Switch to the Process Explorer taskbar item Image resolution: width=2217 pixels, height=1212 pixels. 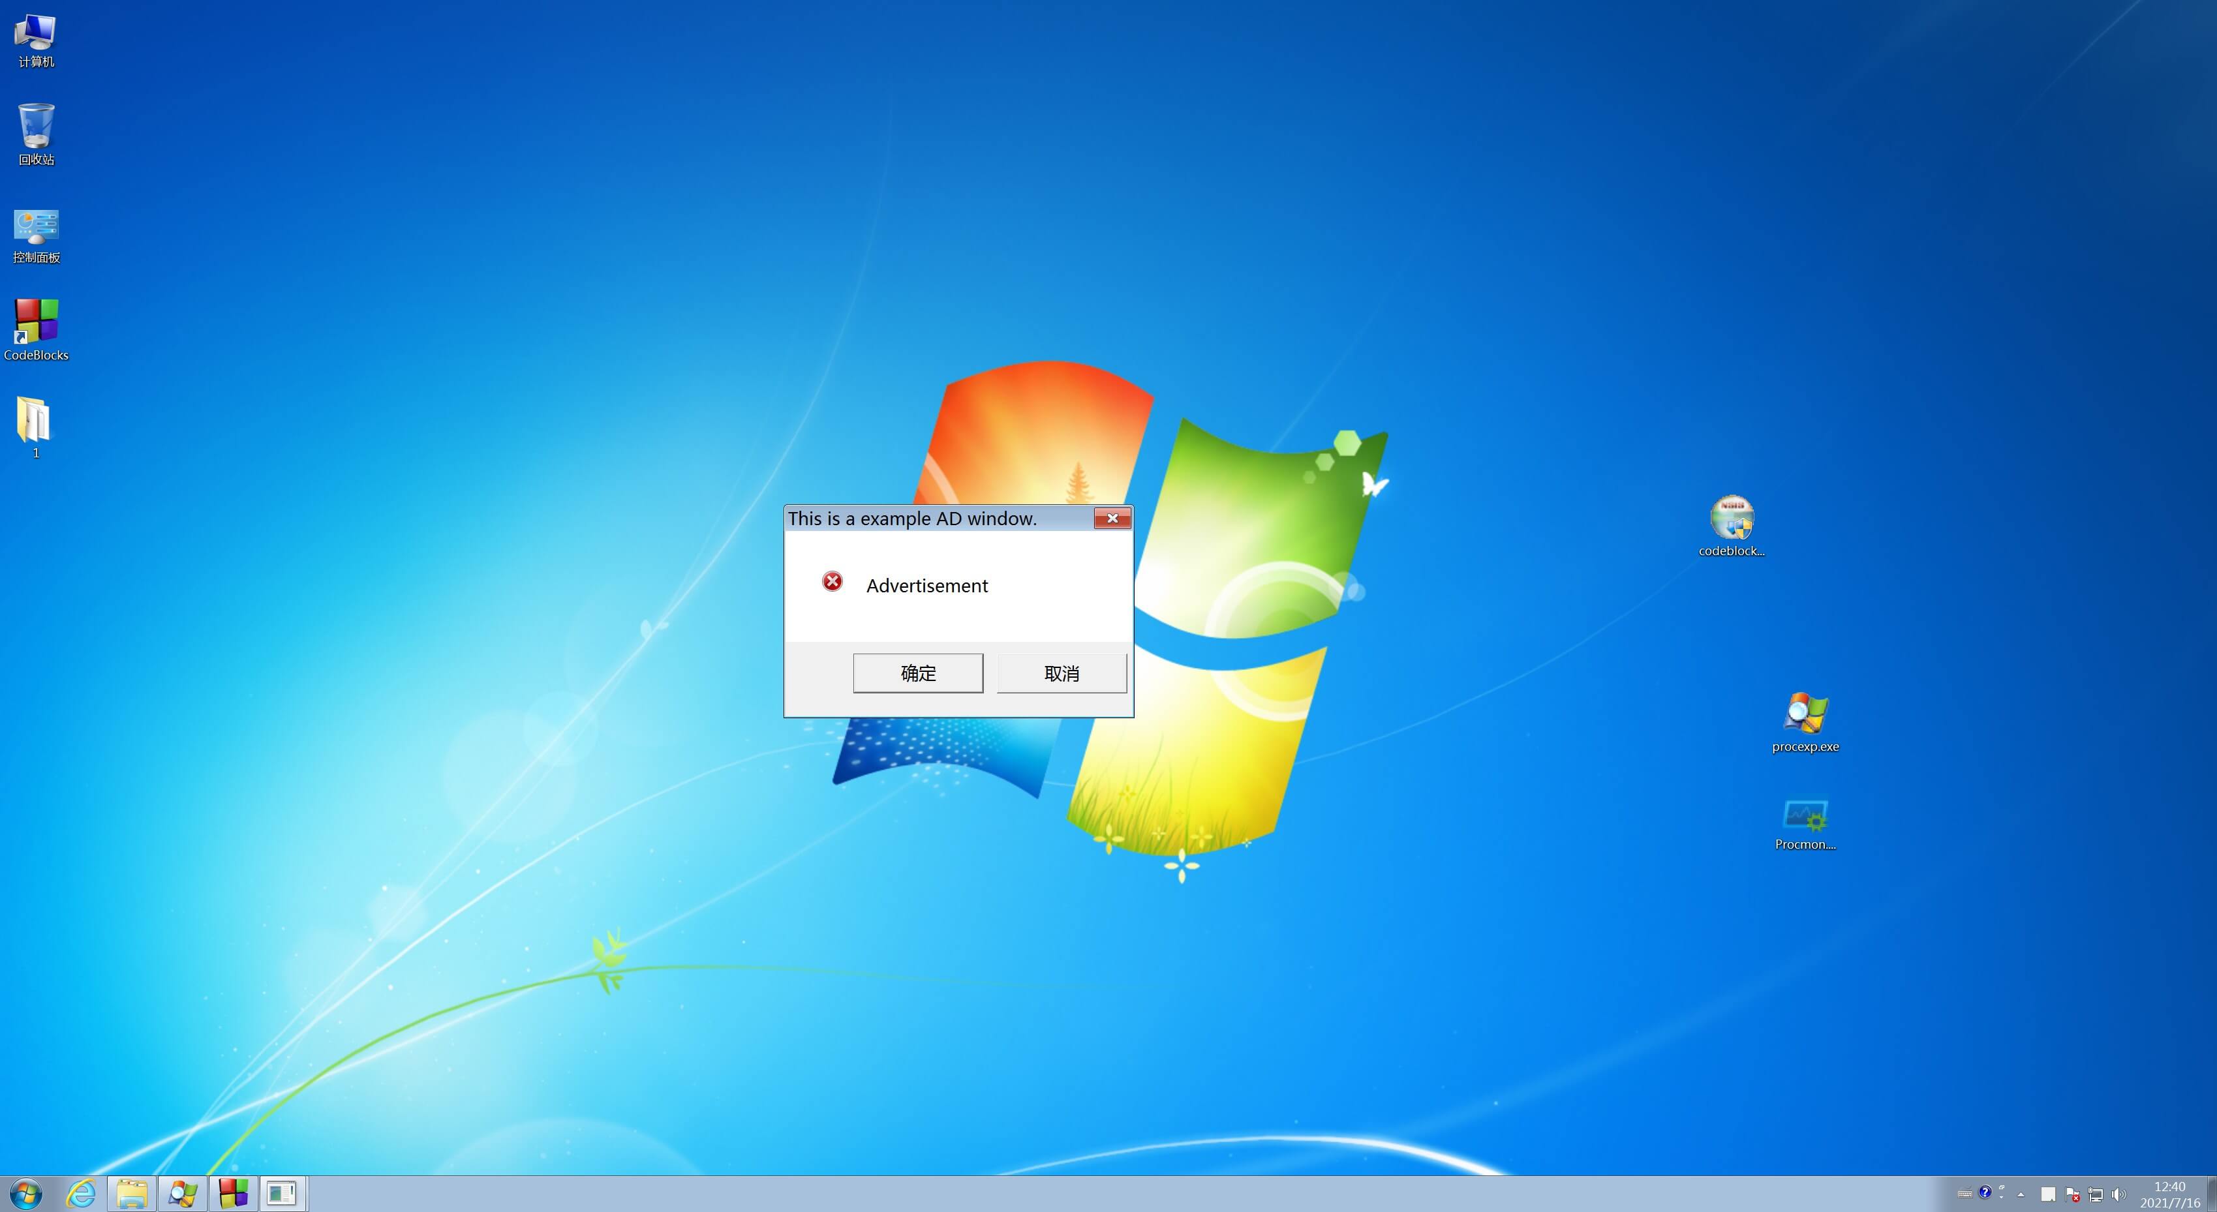pos(183,1194)
